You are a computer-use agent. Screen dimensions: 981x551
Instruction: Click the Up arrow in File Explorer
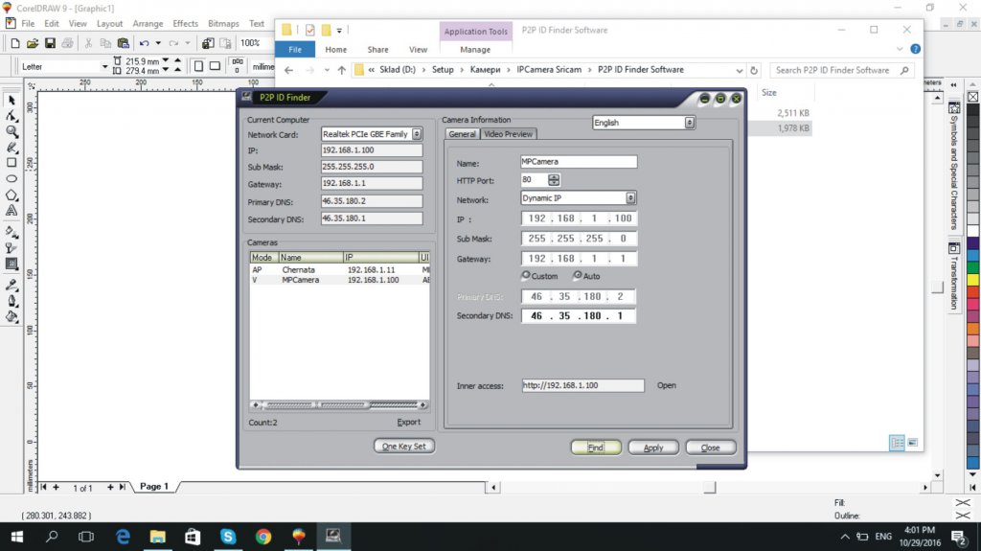tap(342, 70)
